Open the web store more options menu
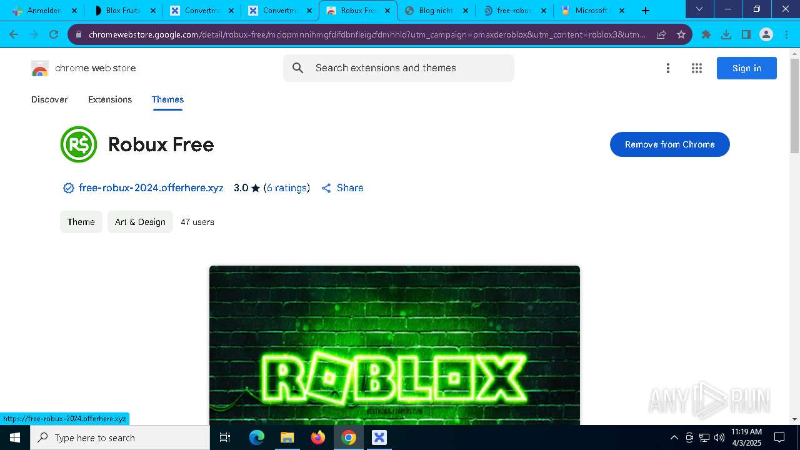 [668, 68]
